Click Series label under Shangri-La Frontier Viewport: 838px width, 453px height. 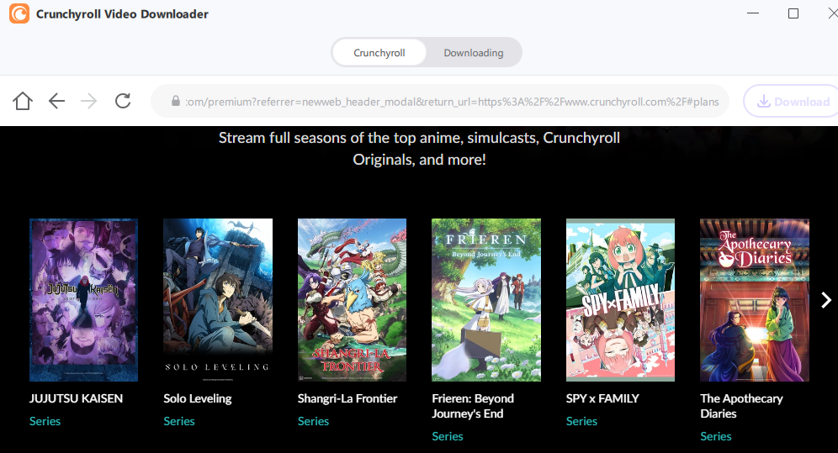point(313,421)
